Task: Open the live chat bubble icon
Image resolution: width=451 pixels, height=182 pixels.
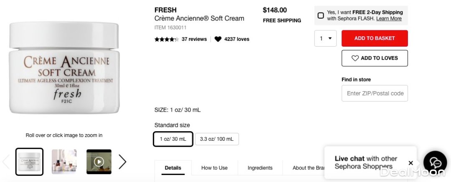Action: pos(435,163)
